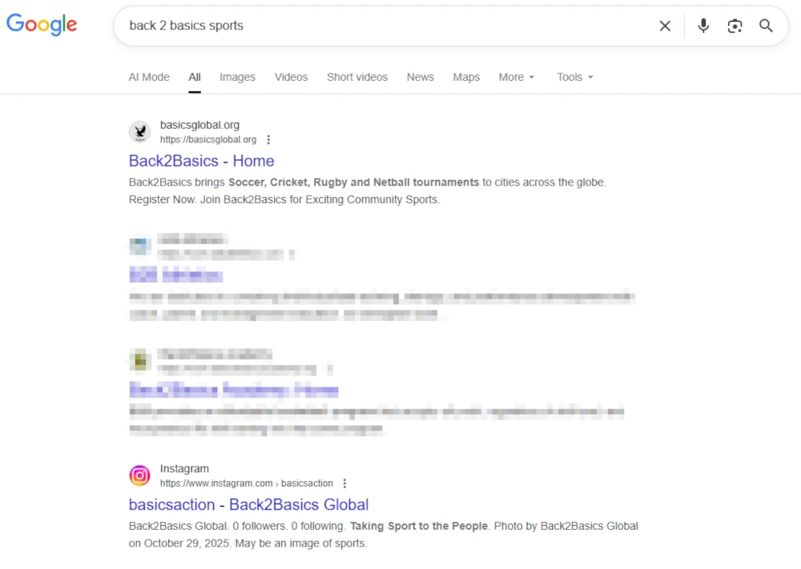Switch to the Videos tab
This screenshot has height=569, width=801.
[291, 77]
